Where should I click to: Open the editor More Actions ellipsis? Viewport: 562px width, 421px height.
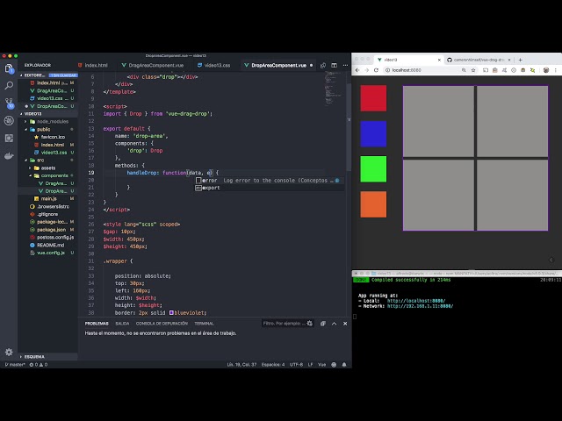(x=345, y=66)
